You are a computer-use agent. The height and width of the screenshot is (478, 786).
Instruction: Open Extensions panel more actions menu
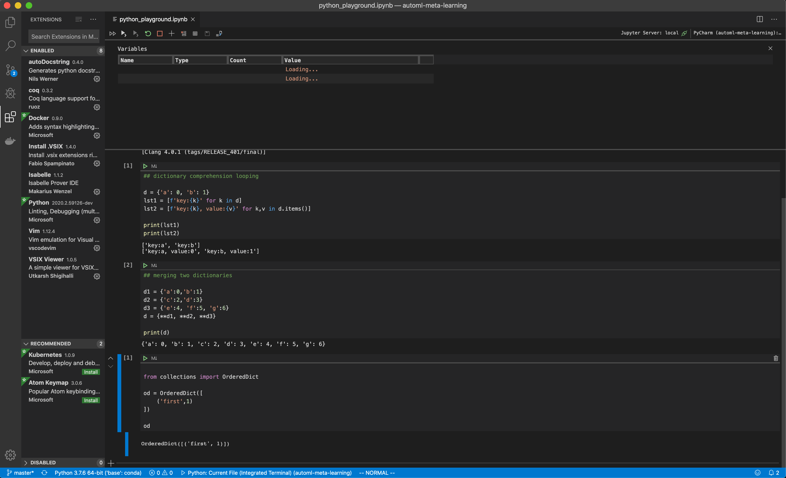point(93,19)
